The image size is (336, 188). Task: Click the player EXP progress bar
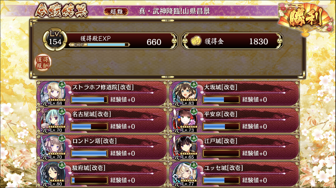tap(100, 45)
